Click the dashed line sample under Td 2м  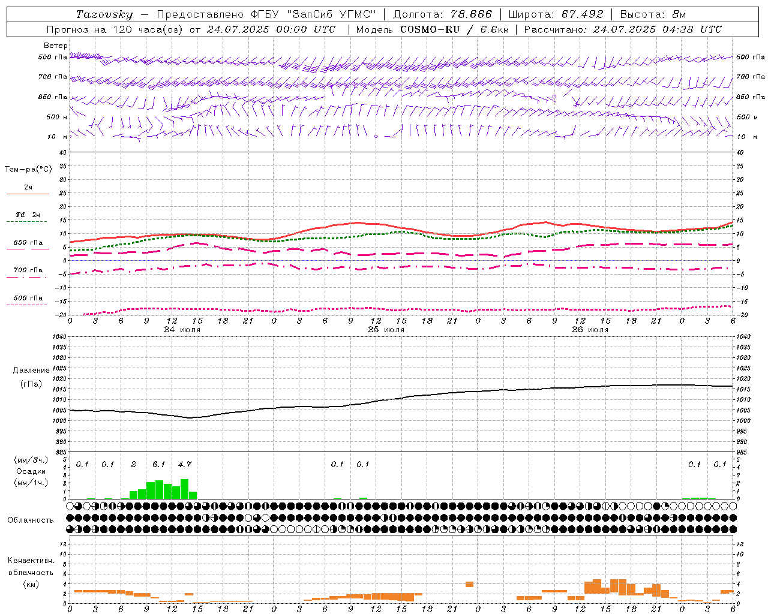(x=28, y=222)
